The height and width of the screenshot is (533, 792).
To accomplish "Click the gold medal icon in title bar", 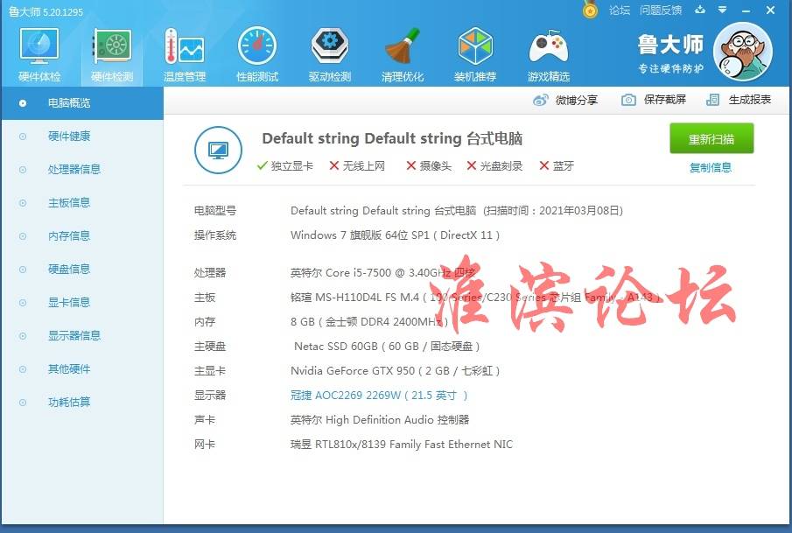I will (x=590, y=10).
